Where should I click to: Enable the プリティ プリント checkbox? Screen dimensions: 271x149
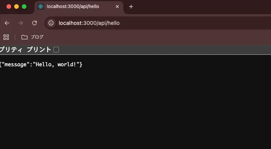pyautogui.click(x=56, y=50)
